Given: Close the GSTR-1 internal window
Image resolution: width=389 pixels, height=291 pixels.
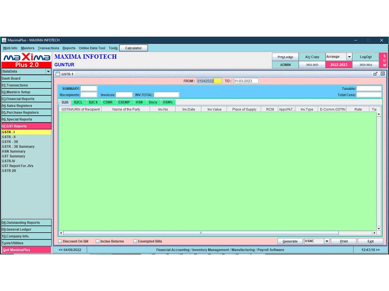Looking at the screenshot, I should [383, 74].
